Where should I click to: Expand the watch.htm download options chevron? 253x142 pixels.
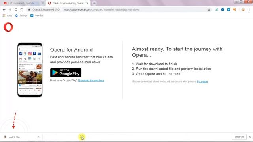[38, 137]
